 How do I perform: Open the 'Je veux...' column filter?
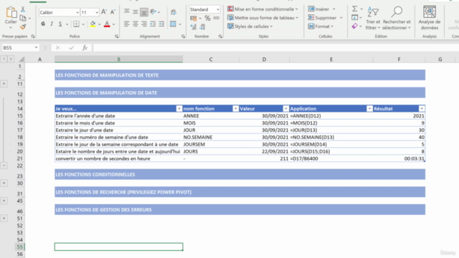(179, 108)
